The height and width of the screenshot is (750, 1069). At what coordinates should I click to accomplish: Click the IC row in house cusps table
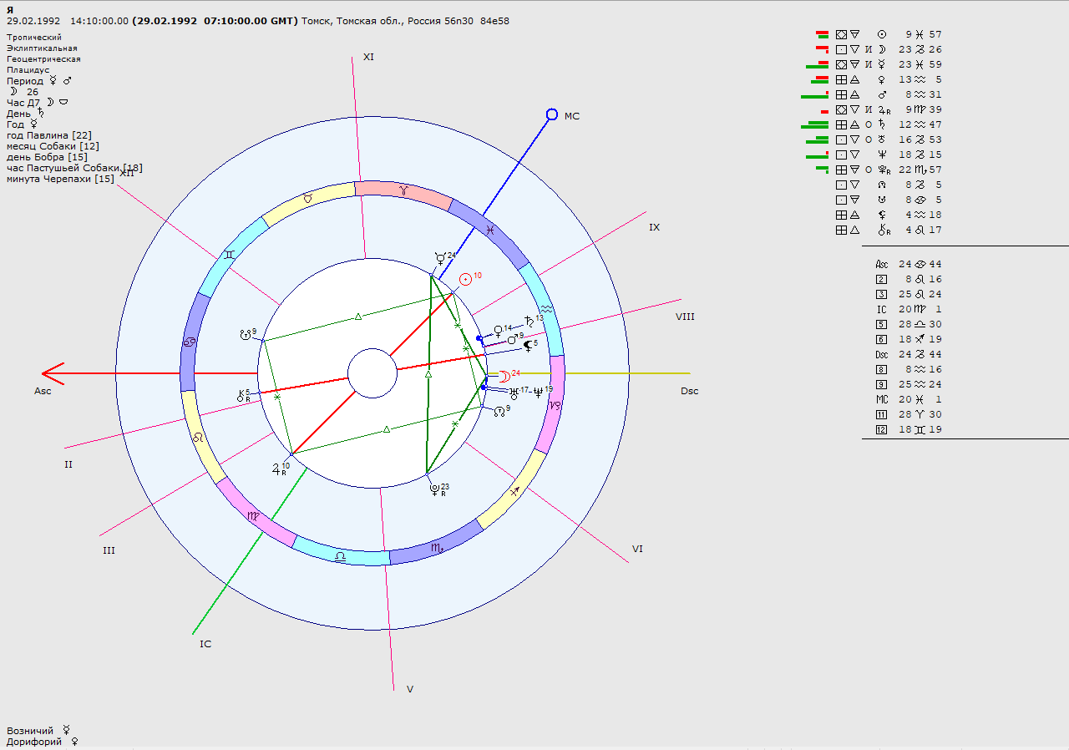coord(909,309)
